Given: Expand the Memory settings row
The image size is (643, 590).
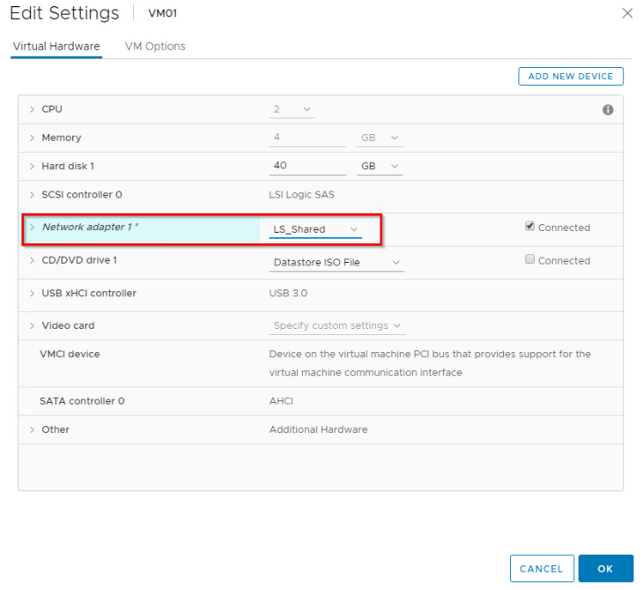Looking at the screenshot, I should [x=33, y=138].
